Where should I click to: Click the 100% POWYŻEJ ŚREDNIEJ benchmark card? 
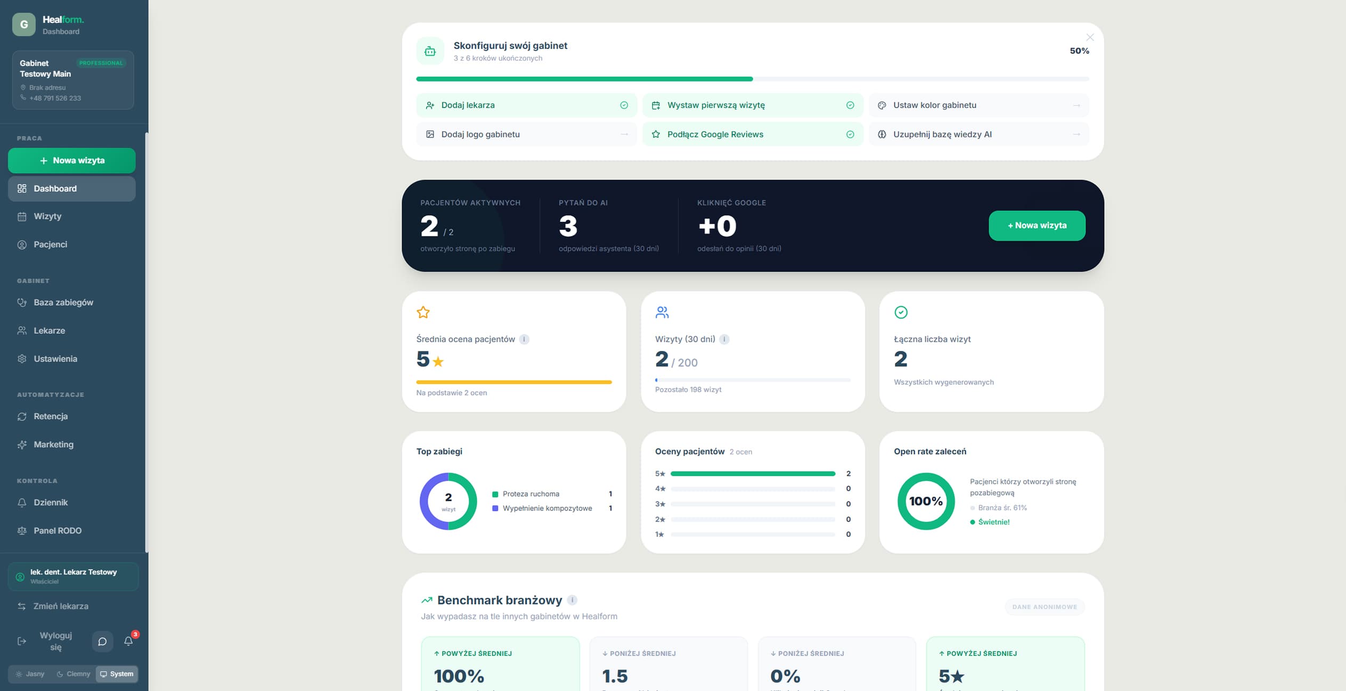coord(500,664)
